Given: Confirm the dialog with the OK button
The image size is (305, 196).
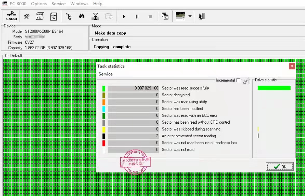Looking at the screenshot, I should 280,167.
